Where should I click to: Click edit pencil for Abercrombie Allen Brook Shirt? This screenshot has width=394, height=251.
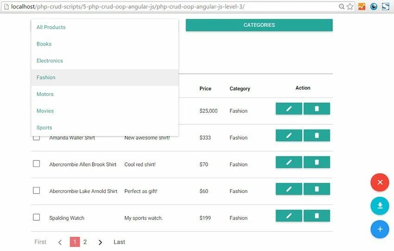pos(289,162)
